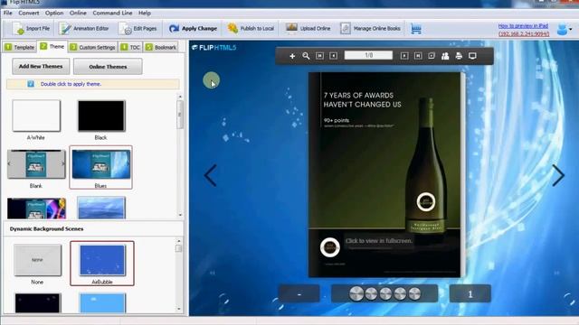
Task: Open the user account dropdown icon
Action: point(565,29)
